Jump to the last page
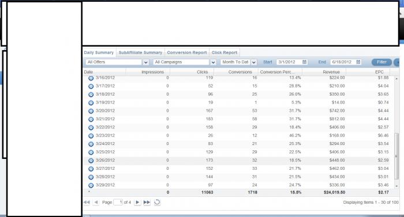The height and width of the screenshot is (217, 404). tap(147, 203)
